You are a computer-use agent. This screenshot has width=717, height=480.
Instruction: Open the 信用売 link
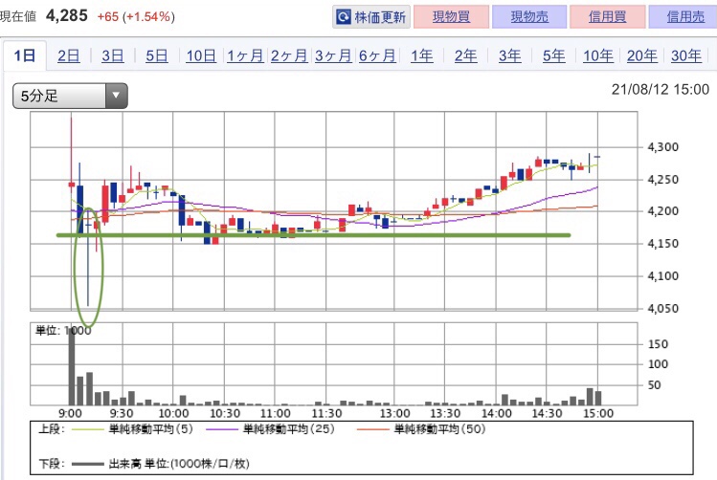point(684,17)
